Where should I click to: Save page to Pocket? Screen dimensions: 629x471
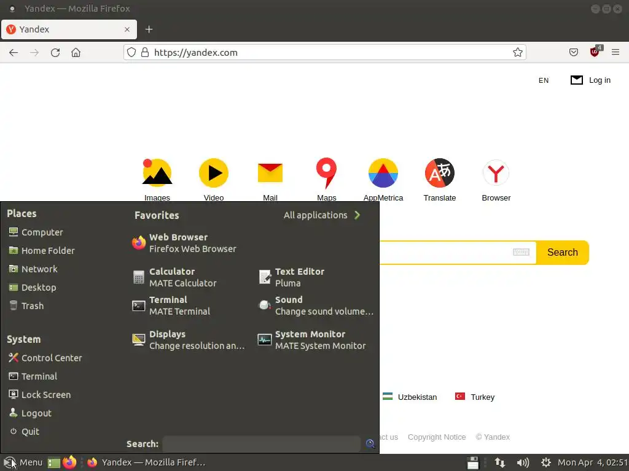(x=574, y=53)
